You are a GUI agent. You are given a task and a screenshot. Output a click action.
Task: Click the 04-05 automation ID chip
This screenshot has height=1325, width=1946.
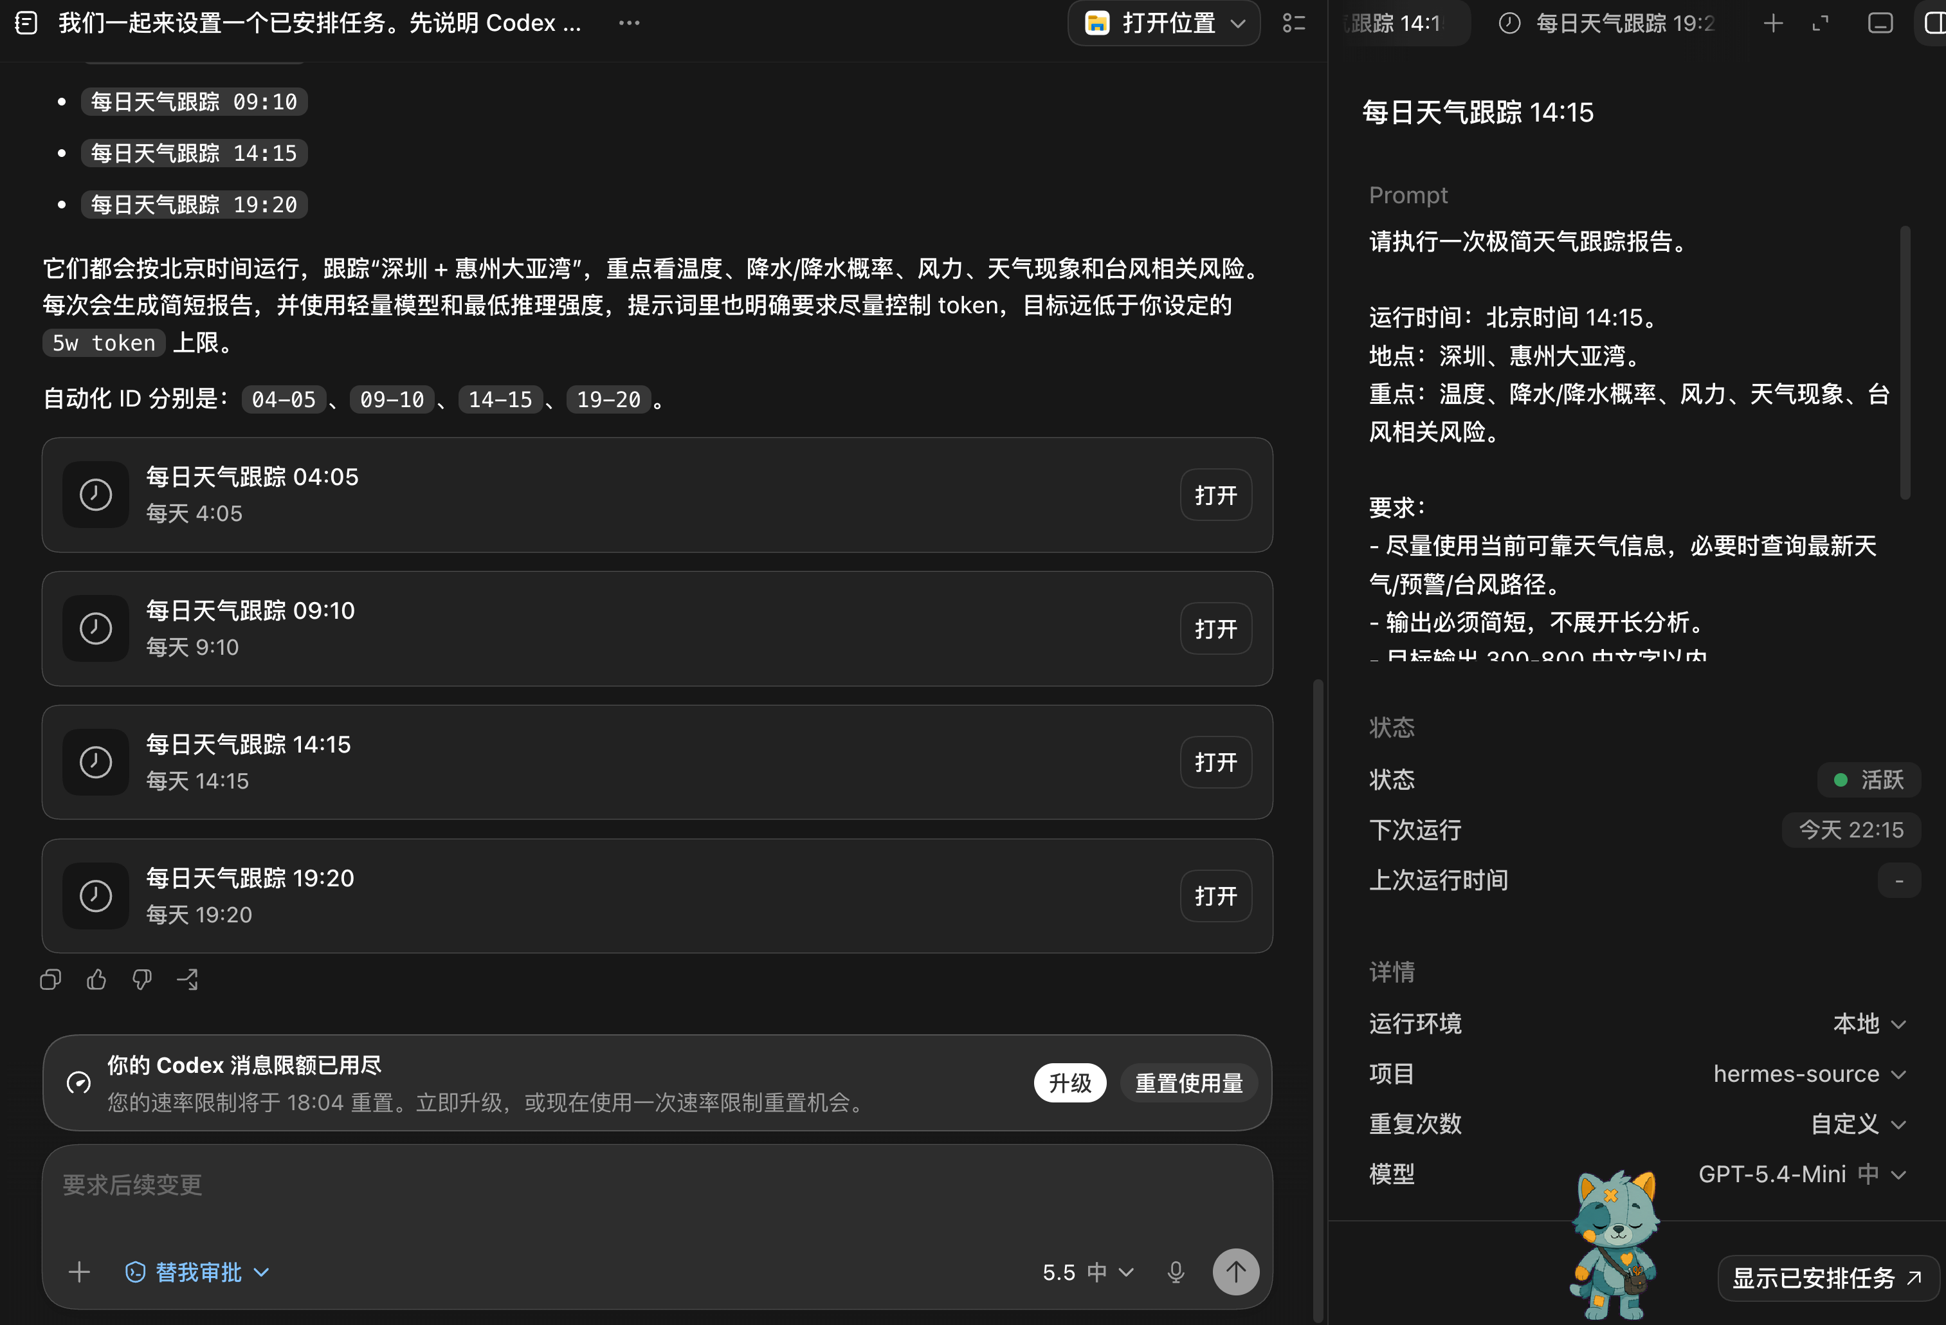284,399
